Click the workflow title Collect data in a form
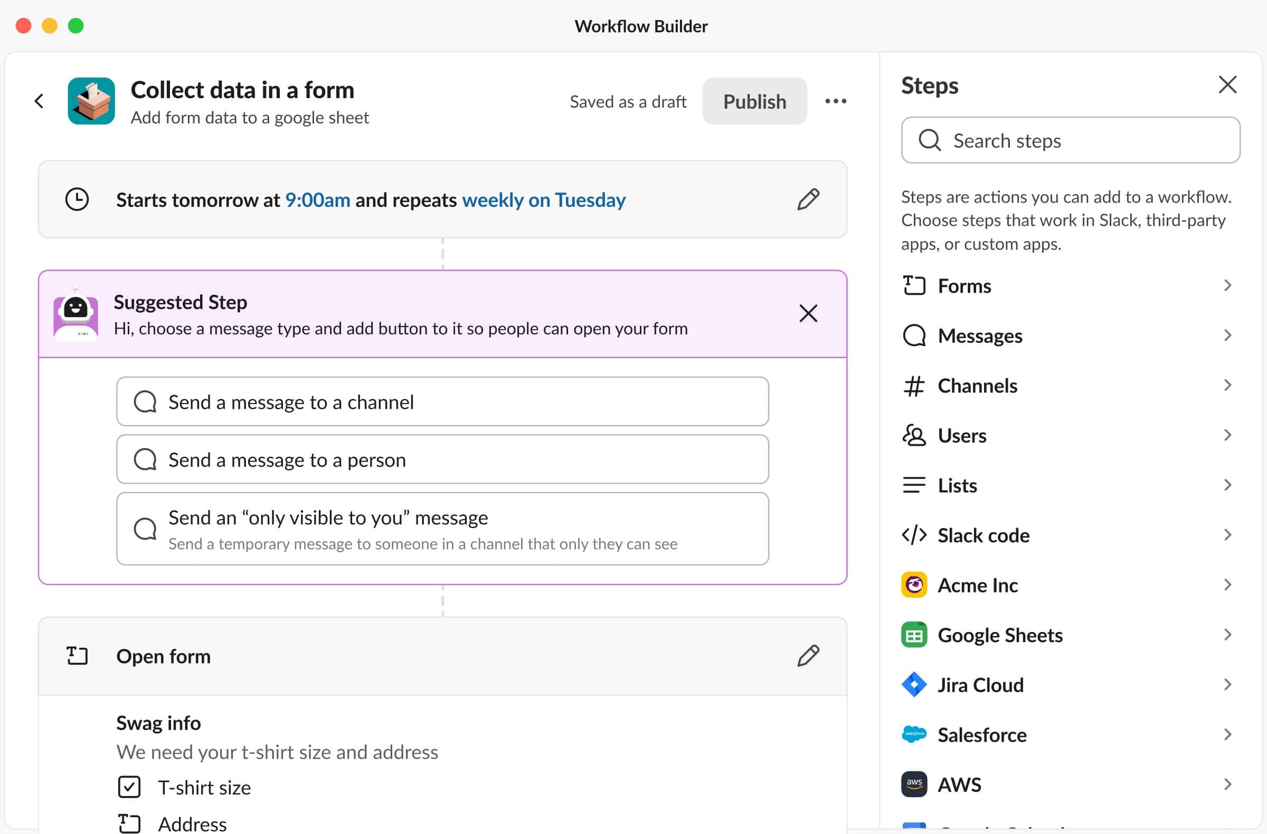The image size is (1267, 834). [x=242, y=90]
